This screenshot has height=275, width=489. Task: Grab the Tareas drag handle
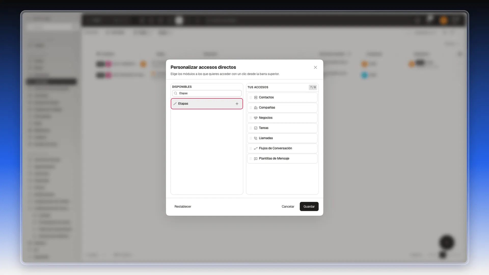251,128
